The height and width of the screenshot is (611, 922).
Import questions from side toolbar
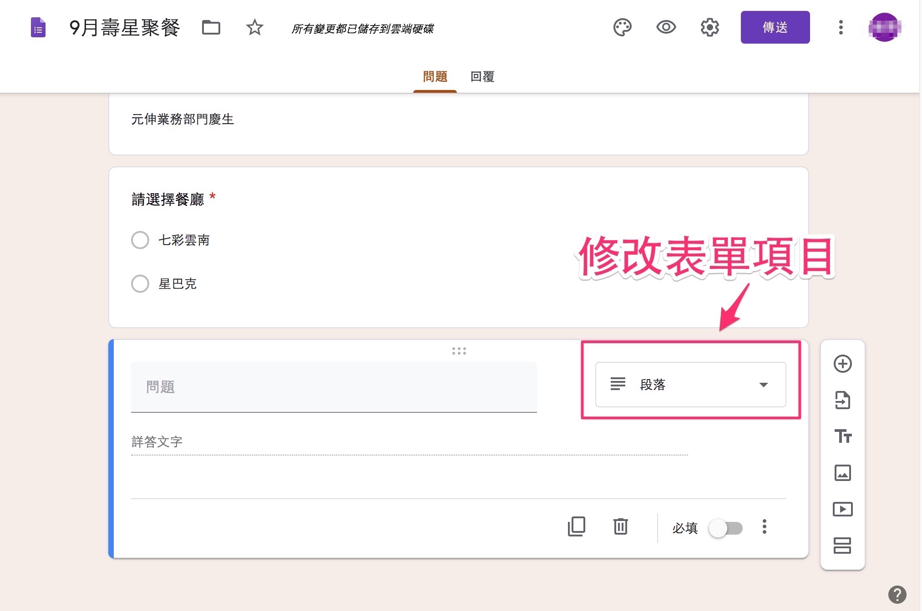pos(842,400)
